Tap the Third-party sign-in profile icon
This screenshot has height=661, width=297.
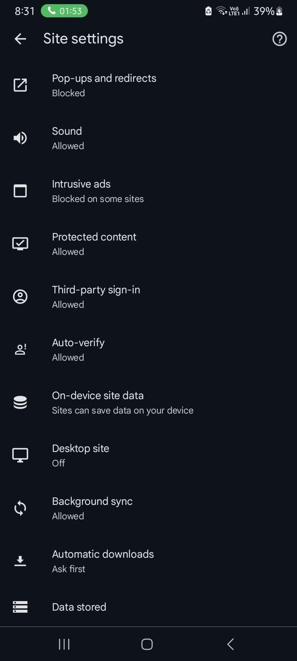point(20,297)
